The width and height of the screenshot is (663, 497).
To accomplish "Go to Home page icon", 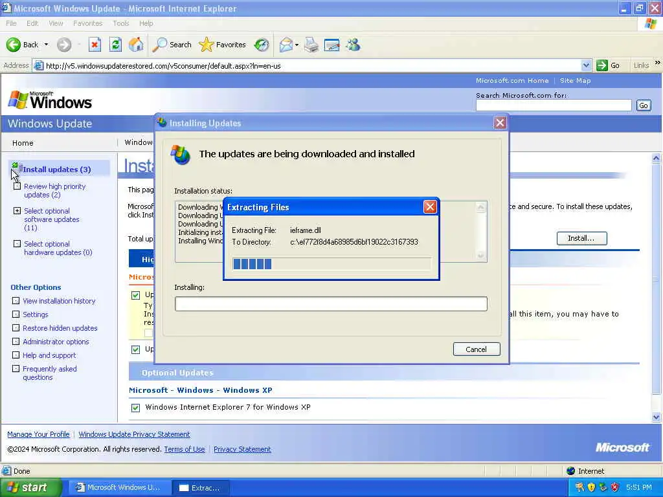I will coord(136,45).
